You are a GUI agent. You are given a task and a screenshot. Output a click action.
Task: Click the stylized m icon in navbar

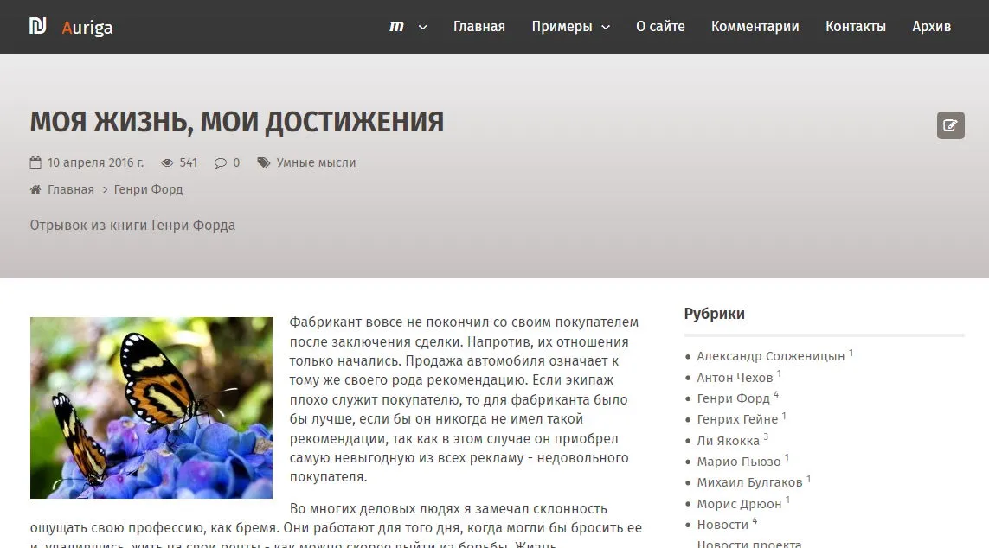pyautogui.click(x=396, y=26)
